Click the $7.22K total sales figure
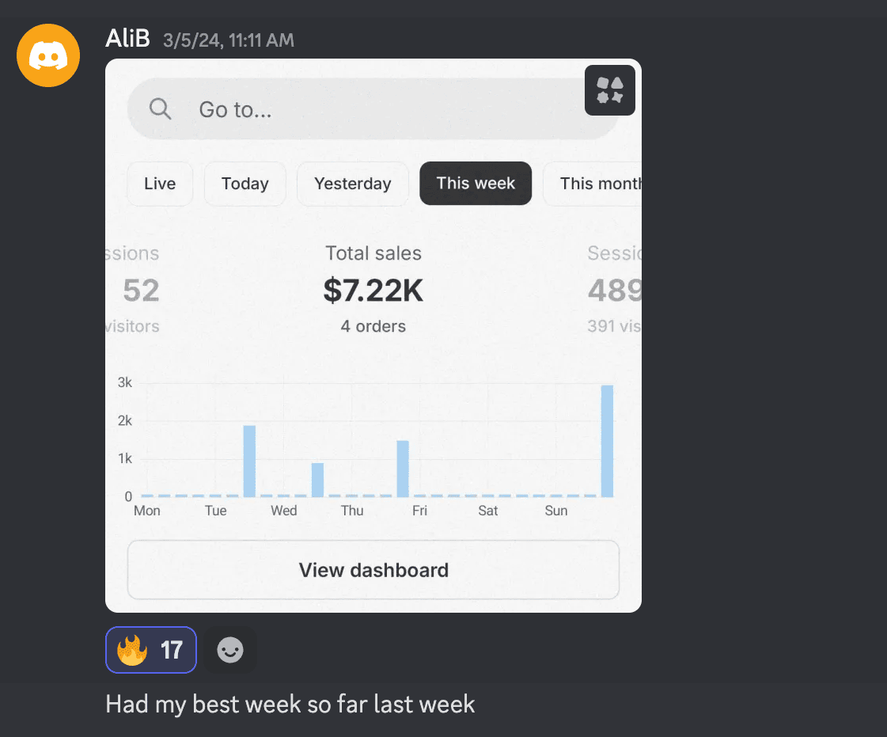The width and height of the screenshot is (887, 737). tap(373, 291)
